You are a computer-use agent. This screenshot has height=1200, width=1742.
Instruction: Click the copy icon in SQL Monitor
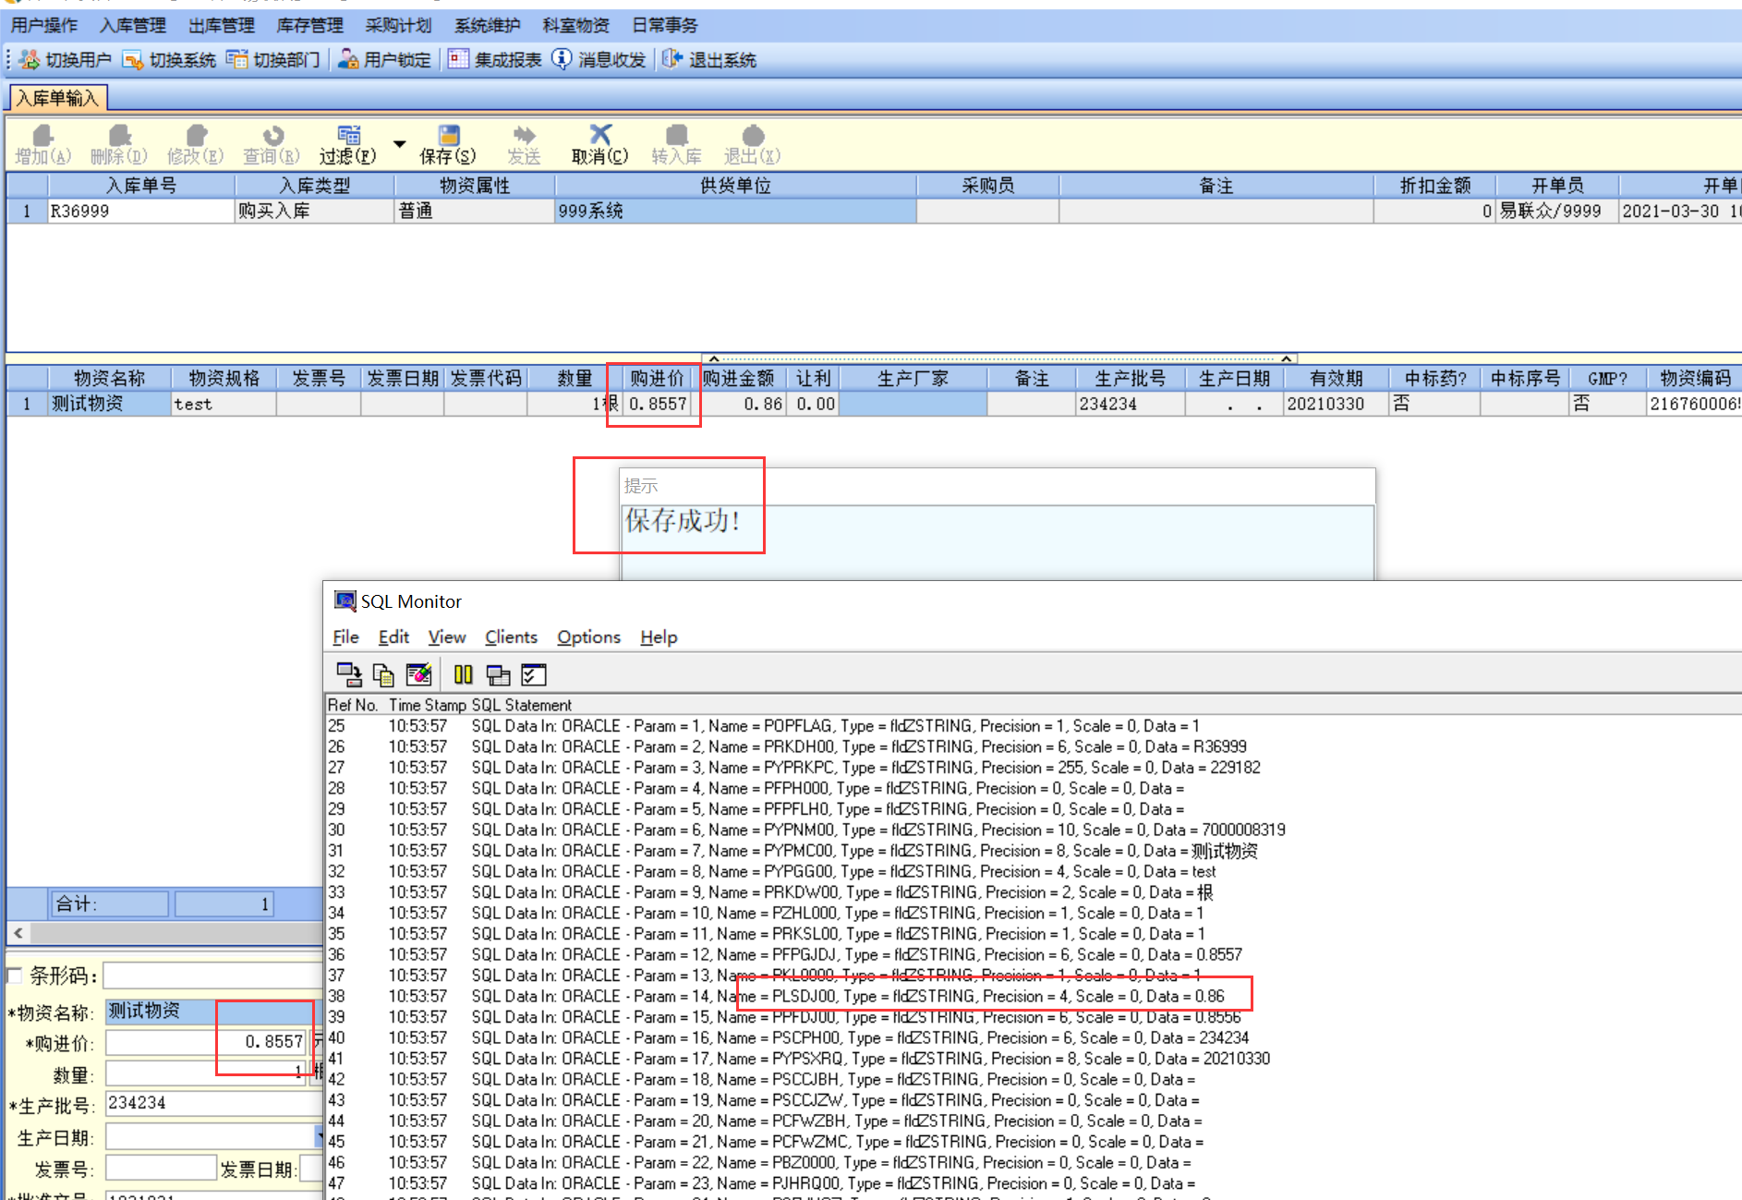pyautogui.click(x=383, y=675)
